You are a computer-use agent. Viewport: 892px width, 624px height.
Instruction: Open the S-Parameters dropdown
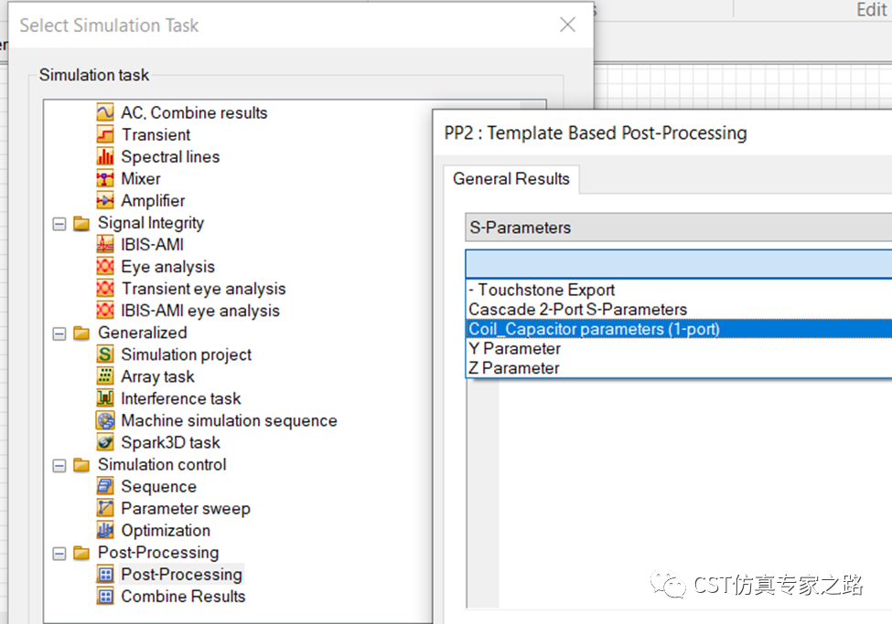677,227
